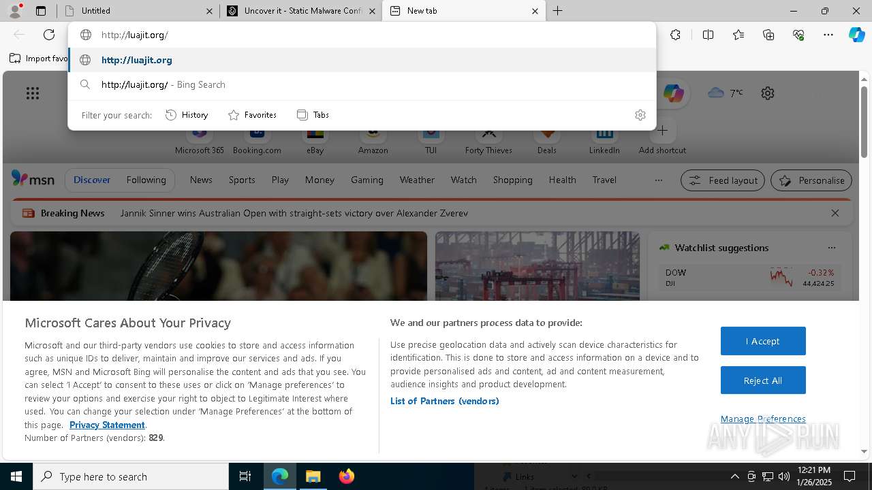Open the News category
872x490 pixels.
(201, 180)
